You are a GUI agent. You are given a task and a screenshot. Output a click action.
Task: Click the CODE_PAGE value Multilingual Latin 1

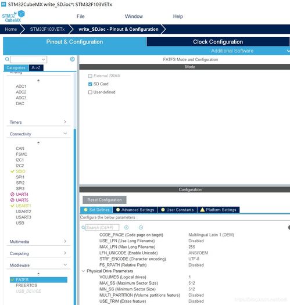click(x=211, y=235)
